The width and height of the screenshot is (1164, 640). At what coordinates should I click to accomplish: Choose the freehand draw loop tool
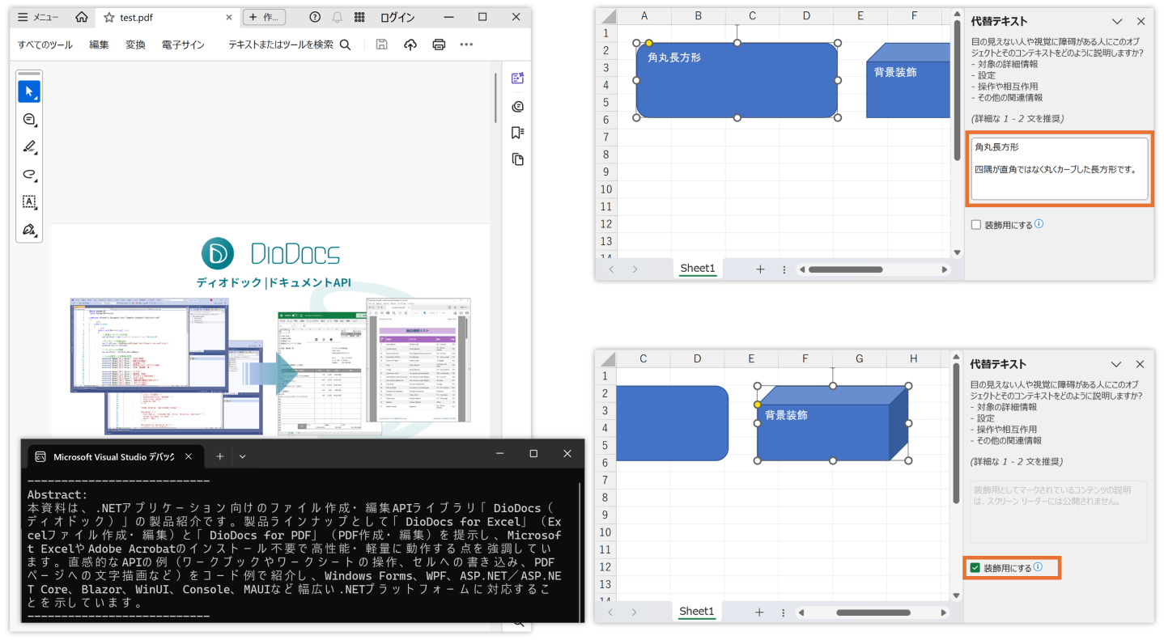click(29, 174)
